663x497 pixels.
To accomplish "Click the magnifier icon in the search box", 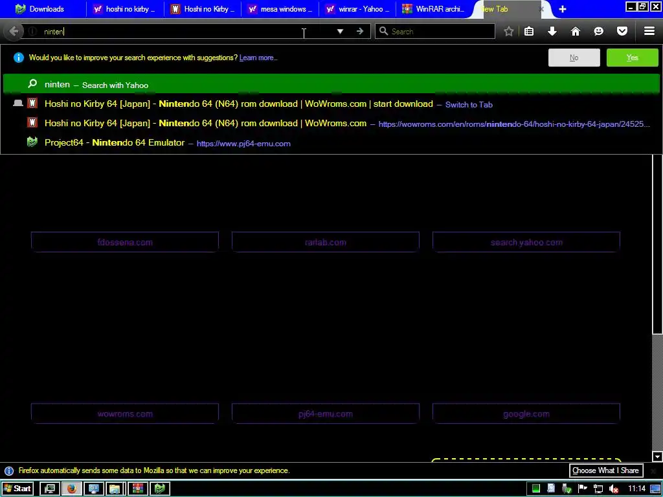I will pos(383,31).
